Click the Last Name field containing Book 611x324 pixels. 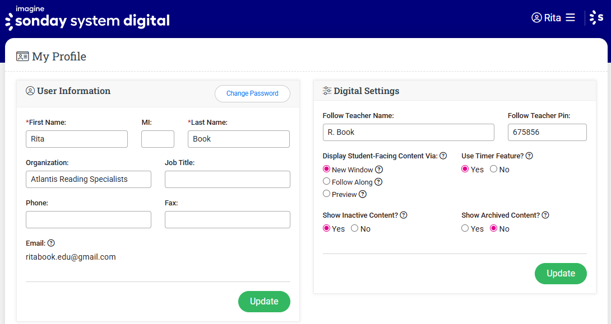239,139
